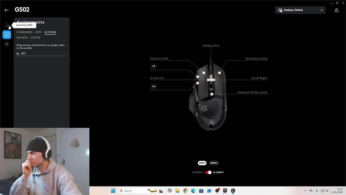The height and width of the screenshot is (195, 346).
Task: Open Microsoft Edge from the taskbar
Action: point(193,191)
